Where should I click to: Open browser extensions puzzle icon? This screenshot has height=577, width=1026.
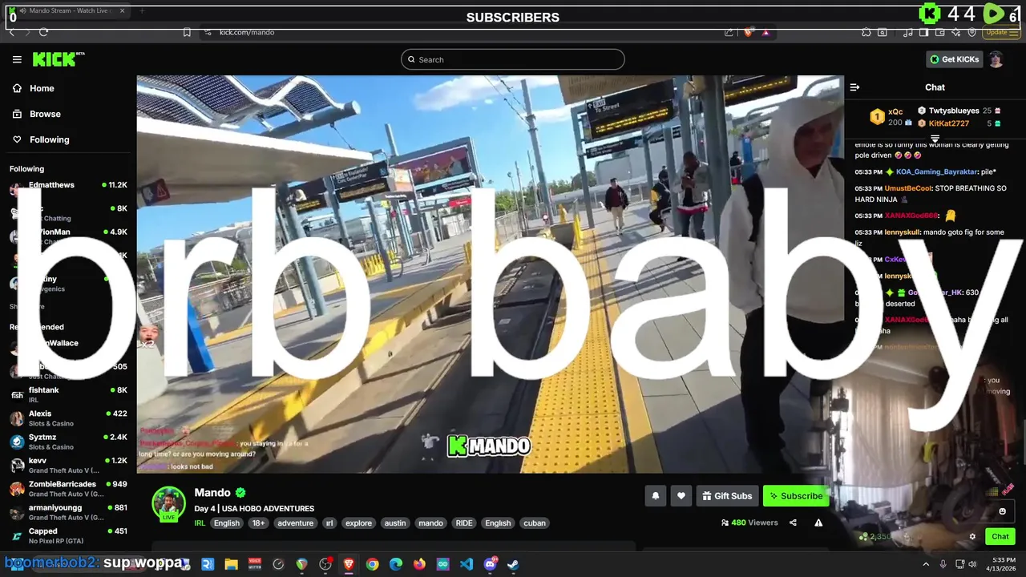point(866,32)
